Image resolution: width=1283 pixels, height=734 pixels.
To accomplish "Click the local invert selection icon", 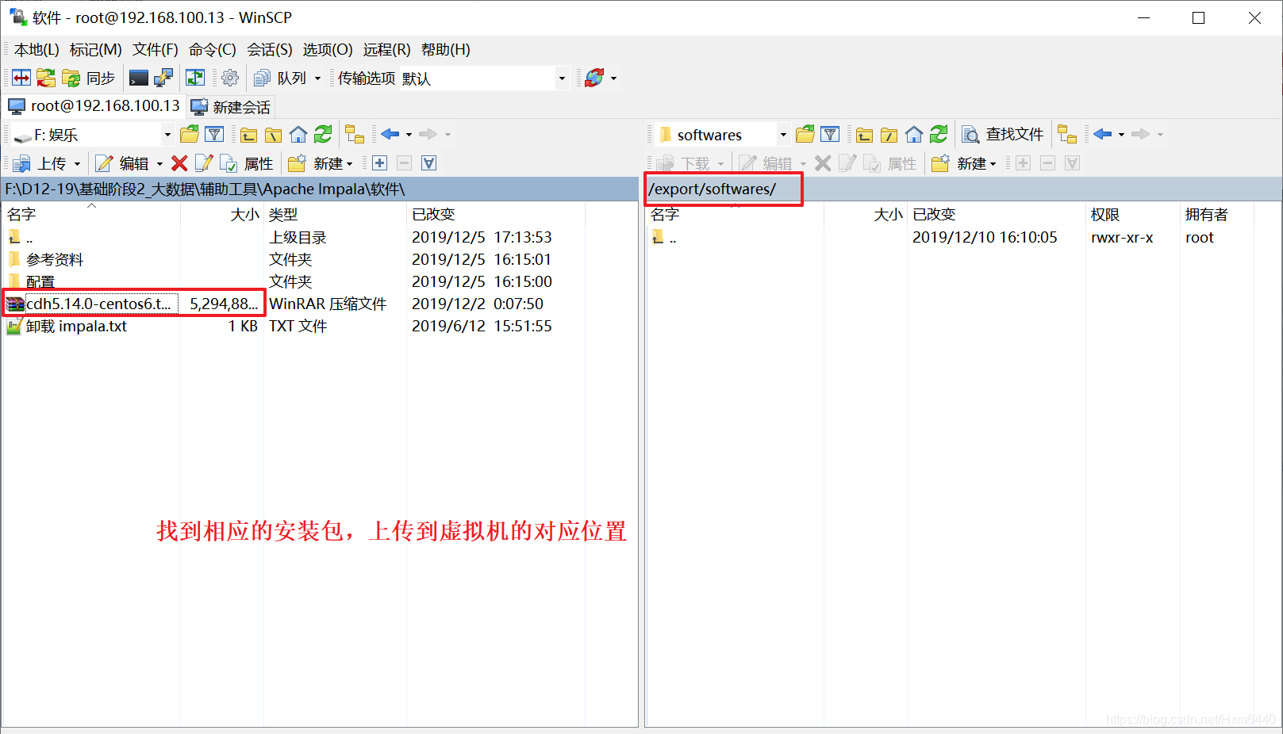I will [x=428, y=163].
